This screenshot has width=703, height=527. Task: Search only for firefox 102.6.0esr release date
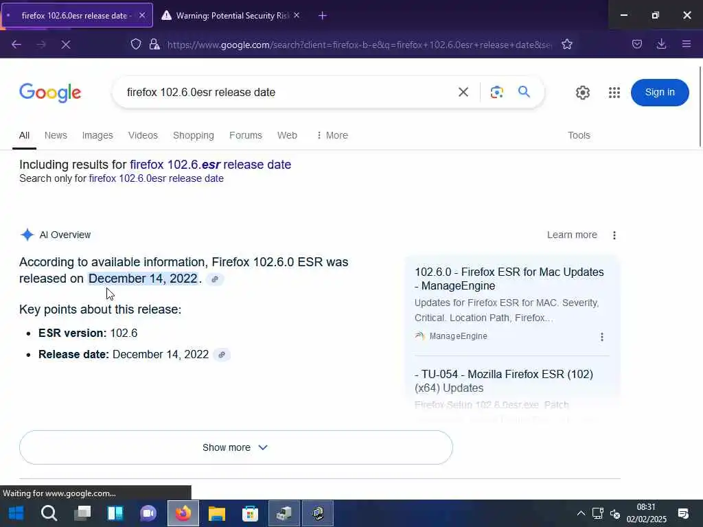(156, 178)
